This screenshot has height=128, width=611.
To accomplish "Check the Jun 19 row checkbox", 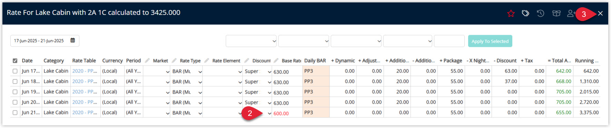I will coord(15,92).
